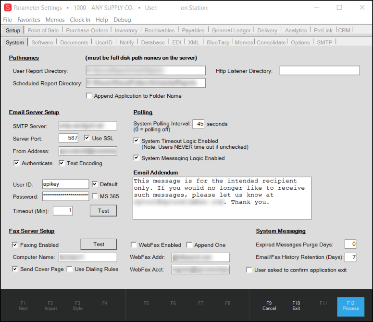Image resolution: width=373 pixels, height=322 pixels.
Task: Switch to the Analytics tab
Action: point(296,30)
